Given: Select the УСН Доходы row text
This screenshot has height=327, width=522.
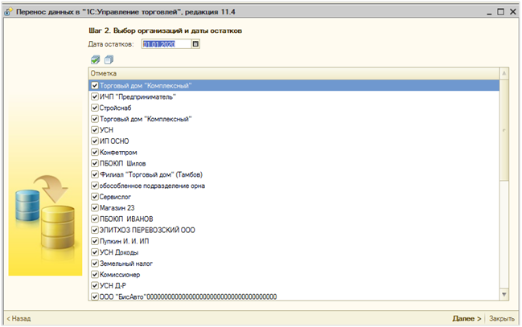Looking at the screenshot, I should pyautogui.click(x=119, y=252).
